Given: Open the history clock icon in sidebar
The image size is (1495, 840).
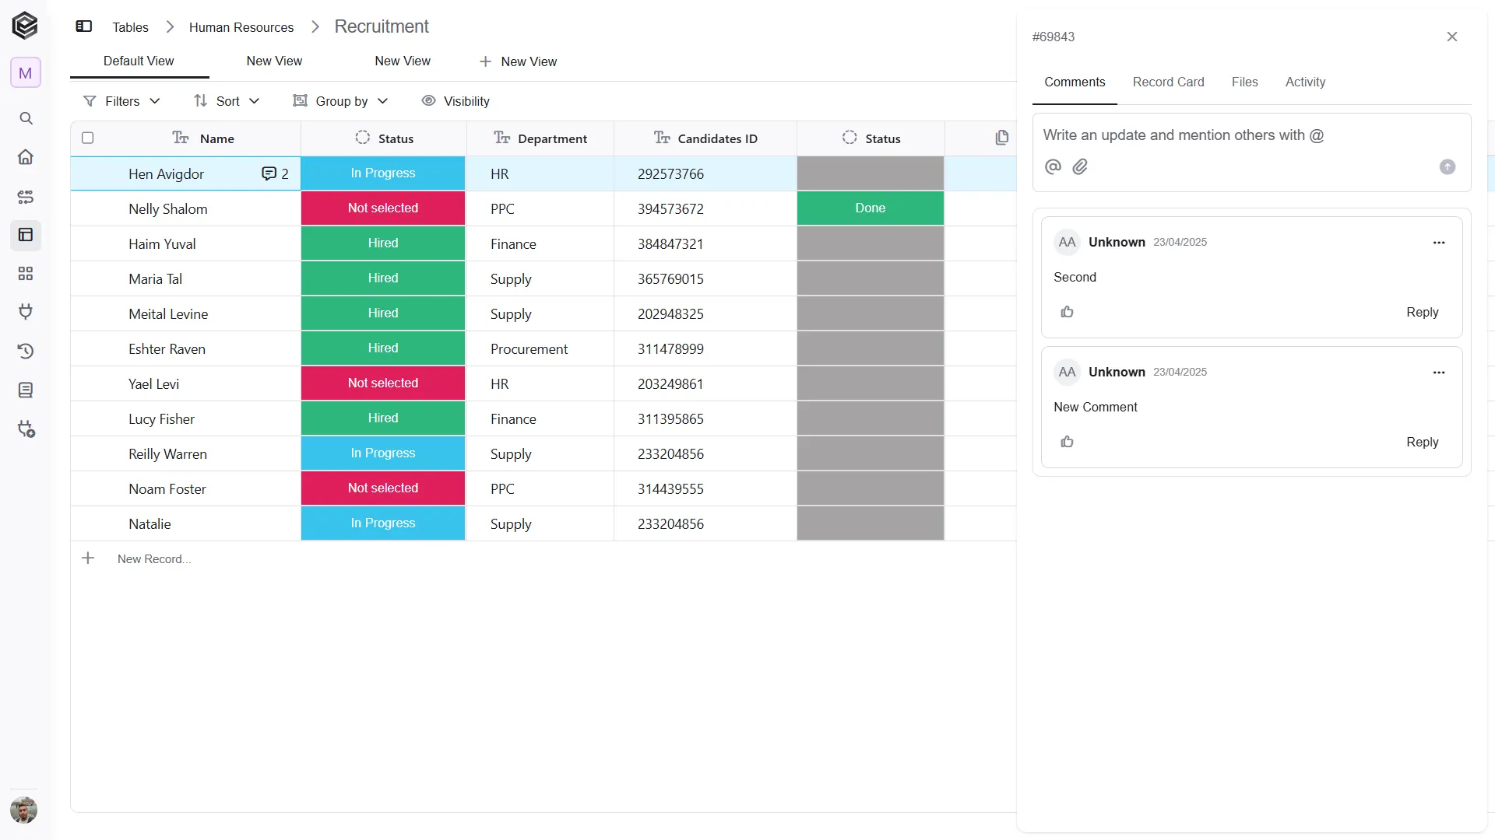Looking at the screenshot, I should pos(26,351).
